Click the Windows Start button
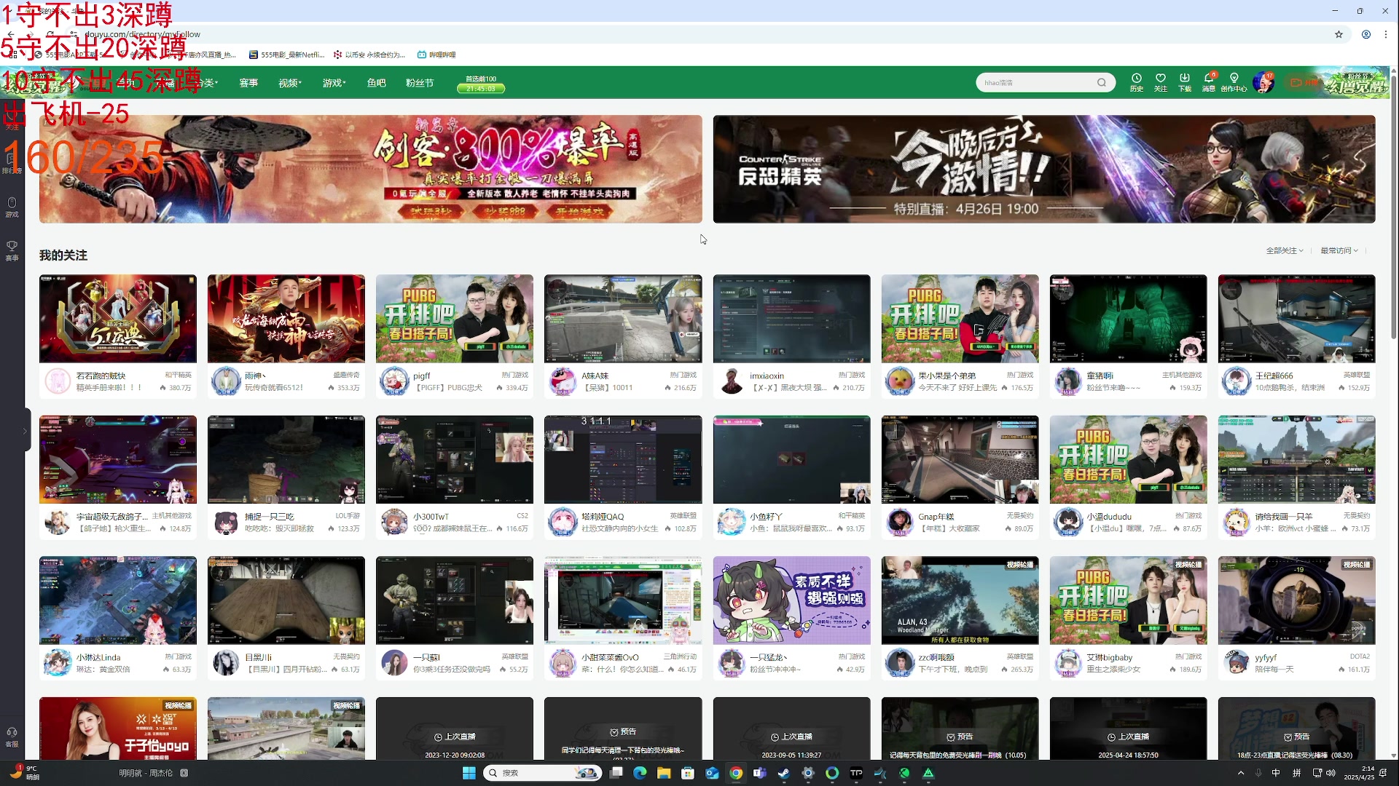This screenshot has height=786, width=1399. [x=469, y=773]
